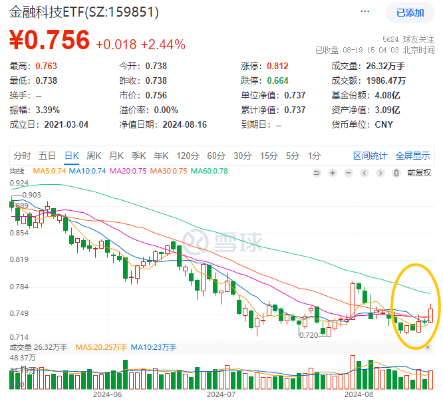Click the latest red candlestick in chart
The image size is (443, 403).
[x=431, y=315]
